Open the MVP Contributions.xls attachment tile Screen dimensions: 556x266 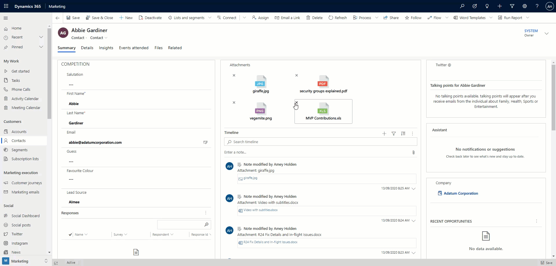(x=323, y=112)
